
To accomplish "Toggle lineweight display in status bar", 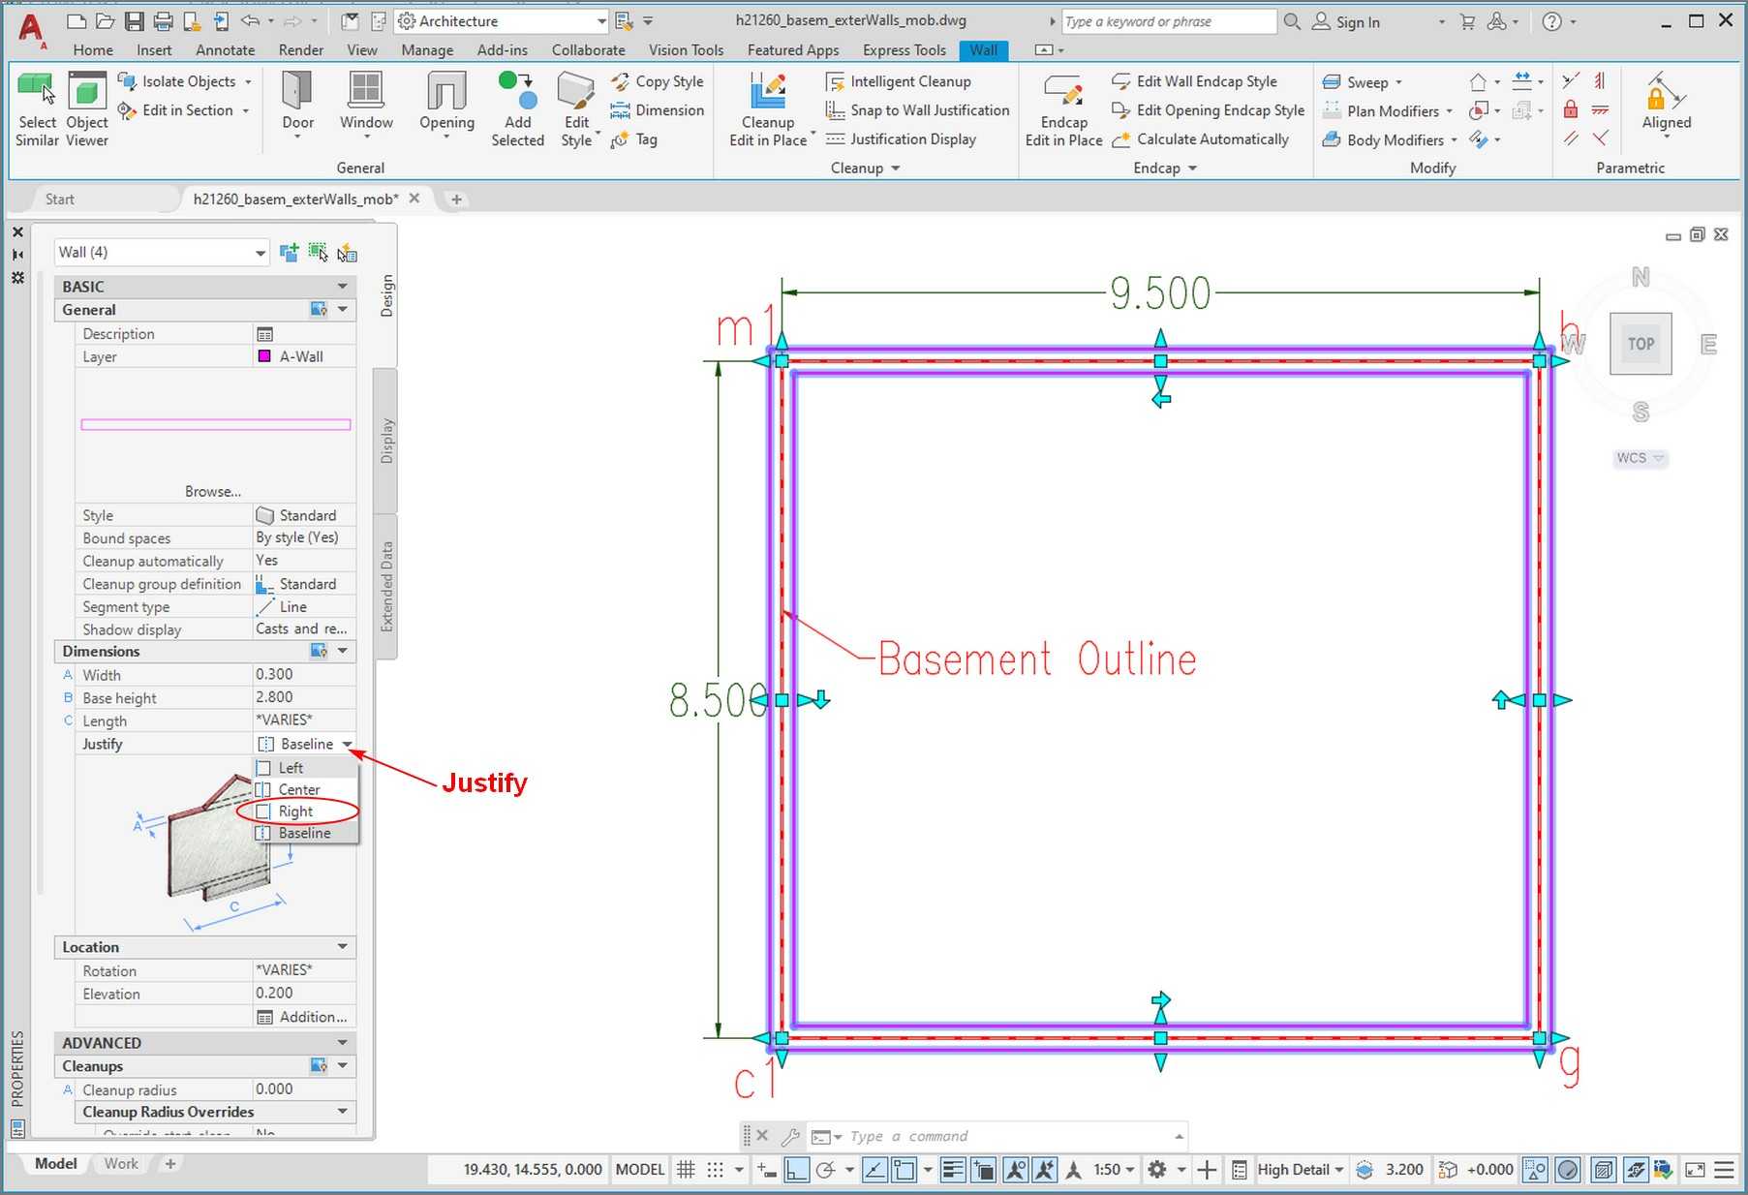I will click(953, 1170).
